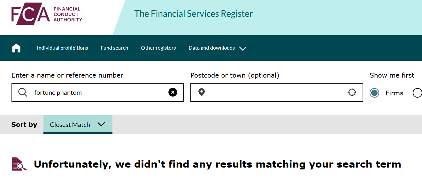
Task: Select the unselected radio button beside Firms
Action: tap(417, 93)
